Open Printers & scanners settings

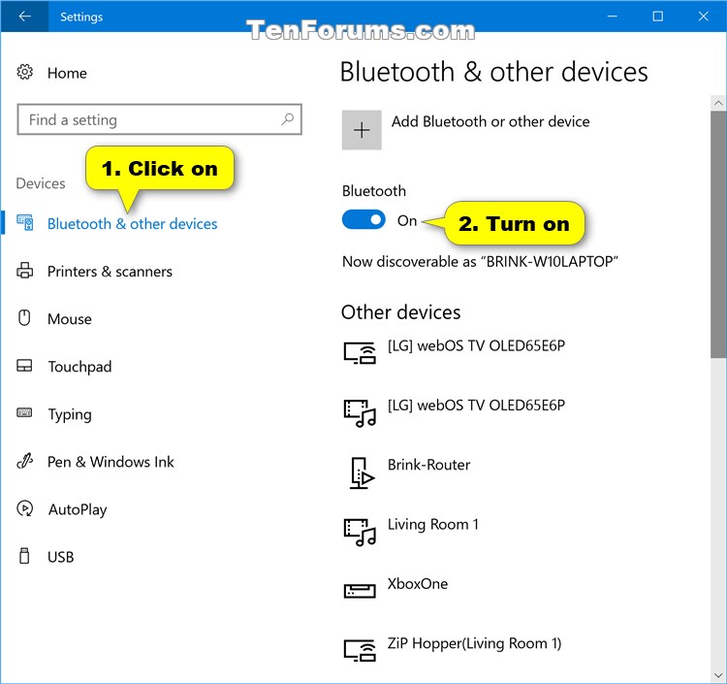[x=110, y=272]
